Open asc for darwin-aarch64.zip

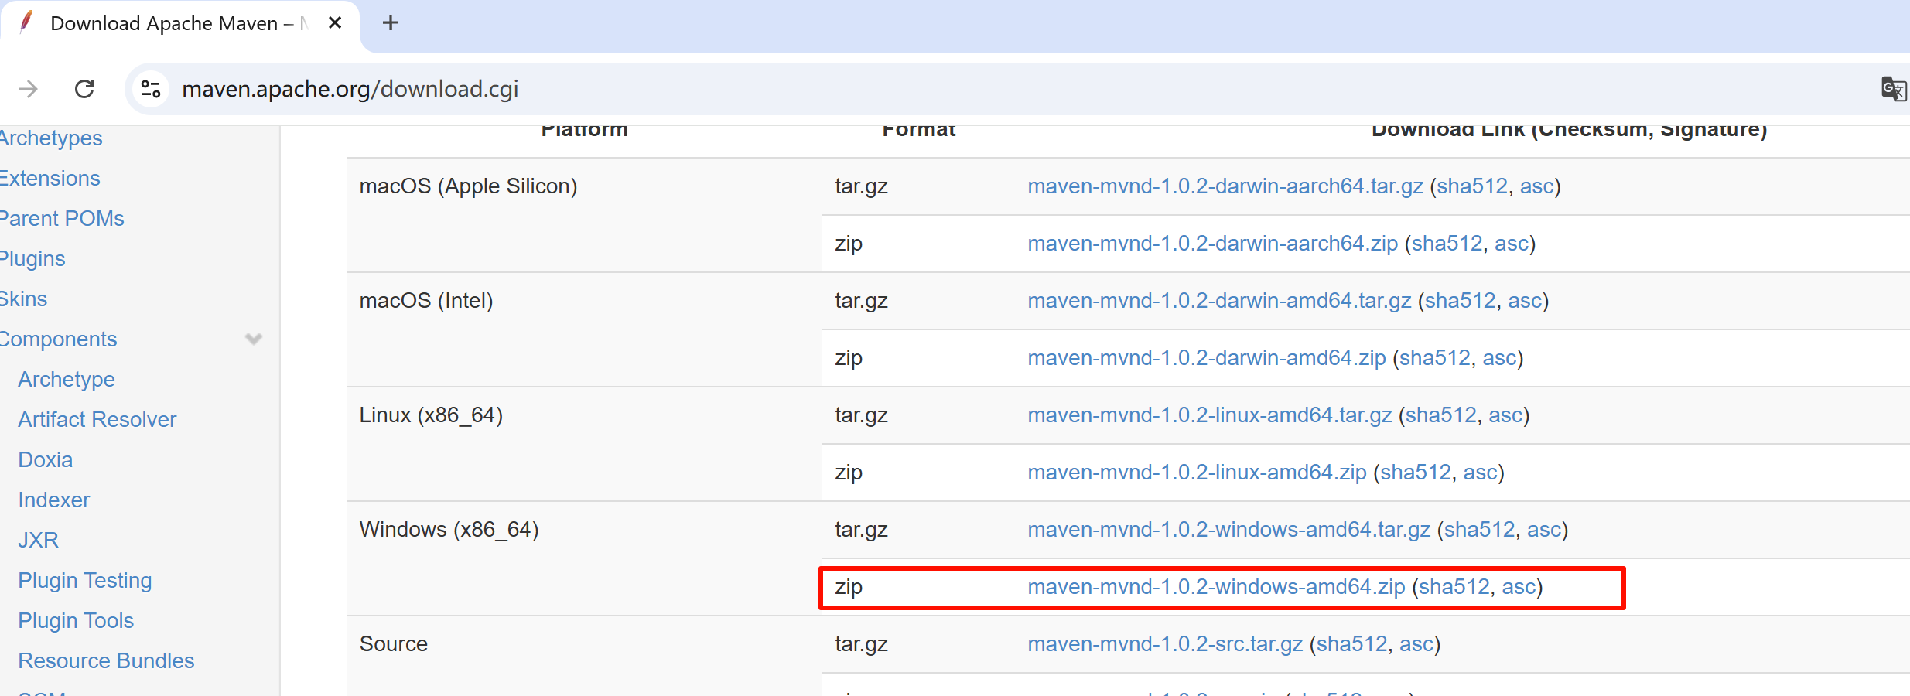[1512, 244]
